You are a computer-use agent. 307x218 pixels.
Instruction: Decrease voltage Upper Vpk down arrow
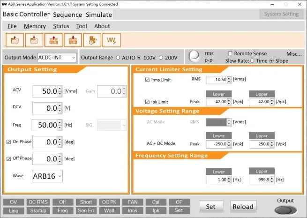point(272,146)
